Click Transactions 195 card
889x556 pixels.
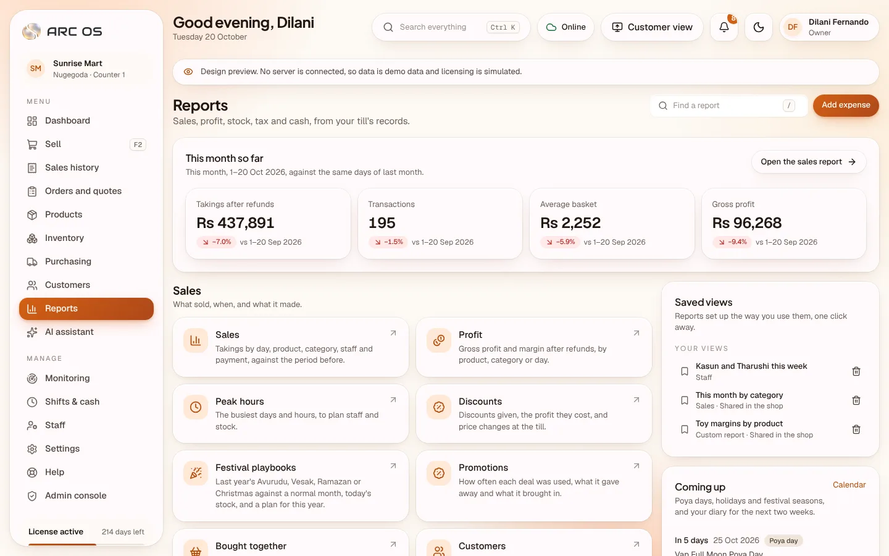pos(440,224)
